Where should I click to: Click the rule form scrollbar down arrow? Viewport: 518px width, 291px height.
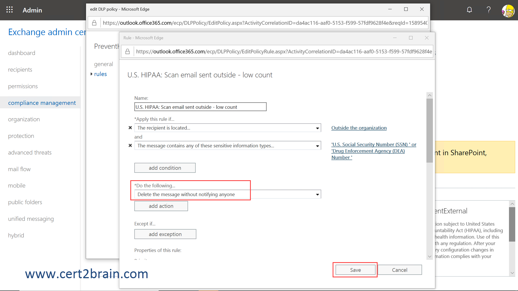click(430, 256)
